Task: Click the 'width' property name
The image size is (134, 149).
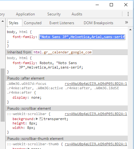Action: (18, 128)
